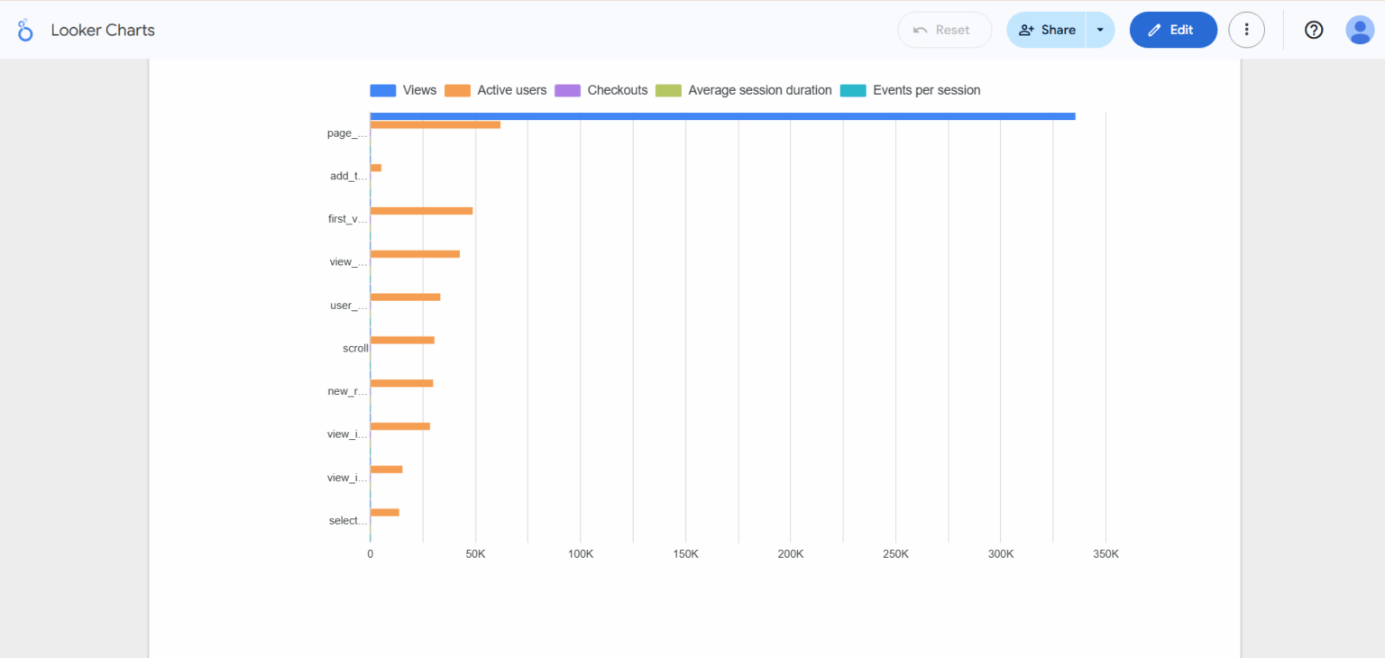Click the Looker Charts title text

[x=102, y=29]
